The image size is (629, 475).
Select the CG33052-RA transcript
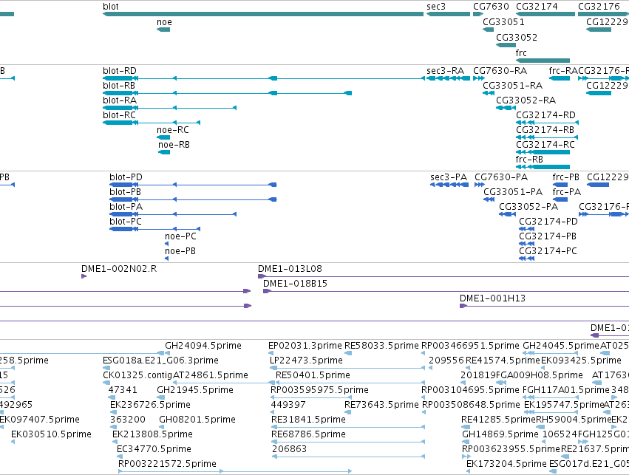coord(506,108)
